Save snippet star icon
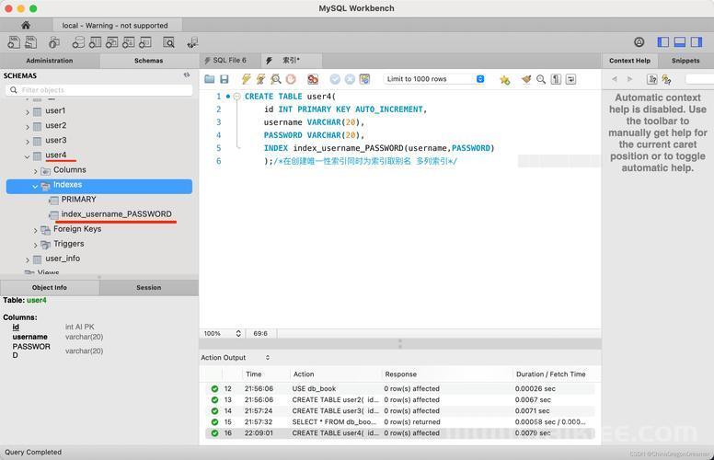The width and height of the screenshot is (714, 460). click(x=504, y=80)
